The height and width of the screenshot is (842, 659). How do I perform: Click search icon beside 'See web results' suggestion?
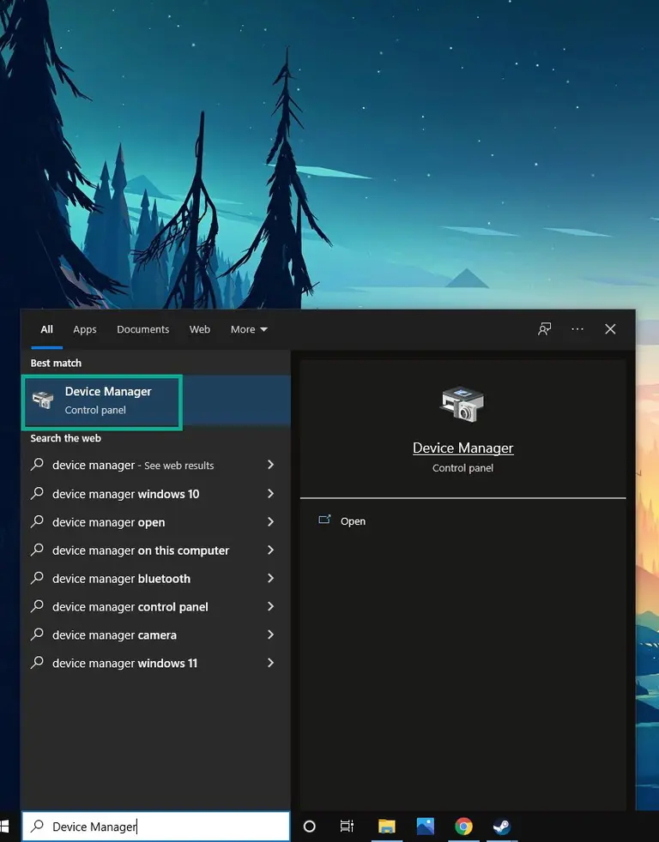(37, 465)
